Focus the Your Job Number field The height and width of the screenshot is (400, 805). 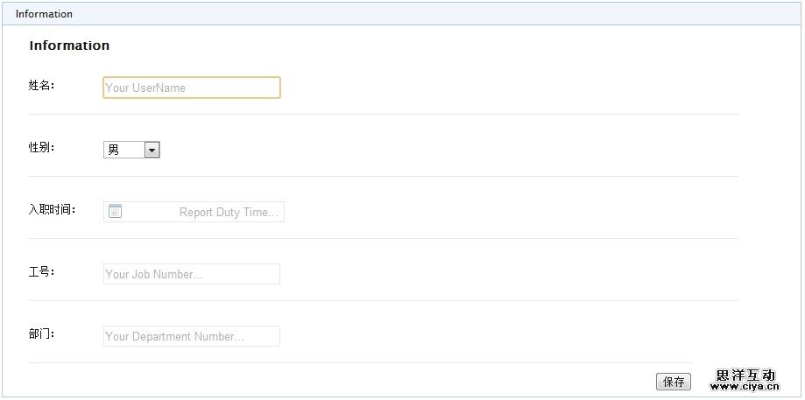click(192, 274)
